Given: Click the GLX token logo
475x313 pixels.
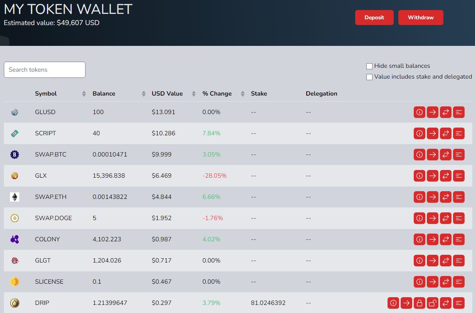Looking at the screenshot, I should [x=15, y=176].
